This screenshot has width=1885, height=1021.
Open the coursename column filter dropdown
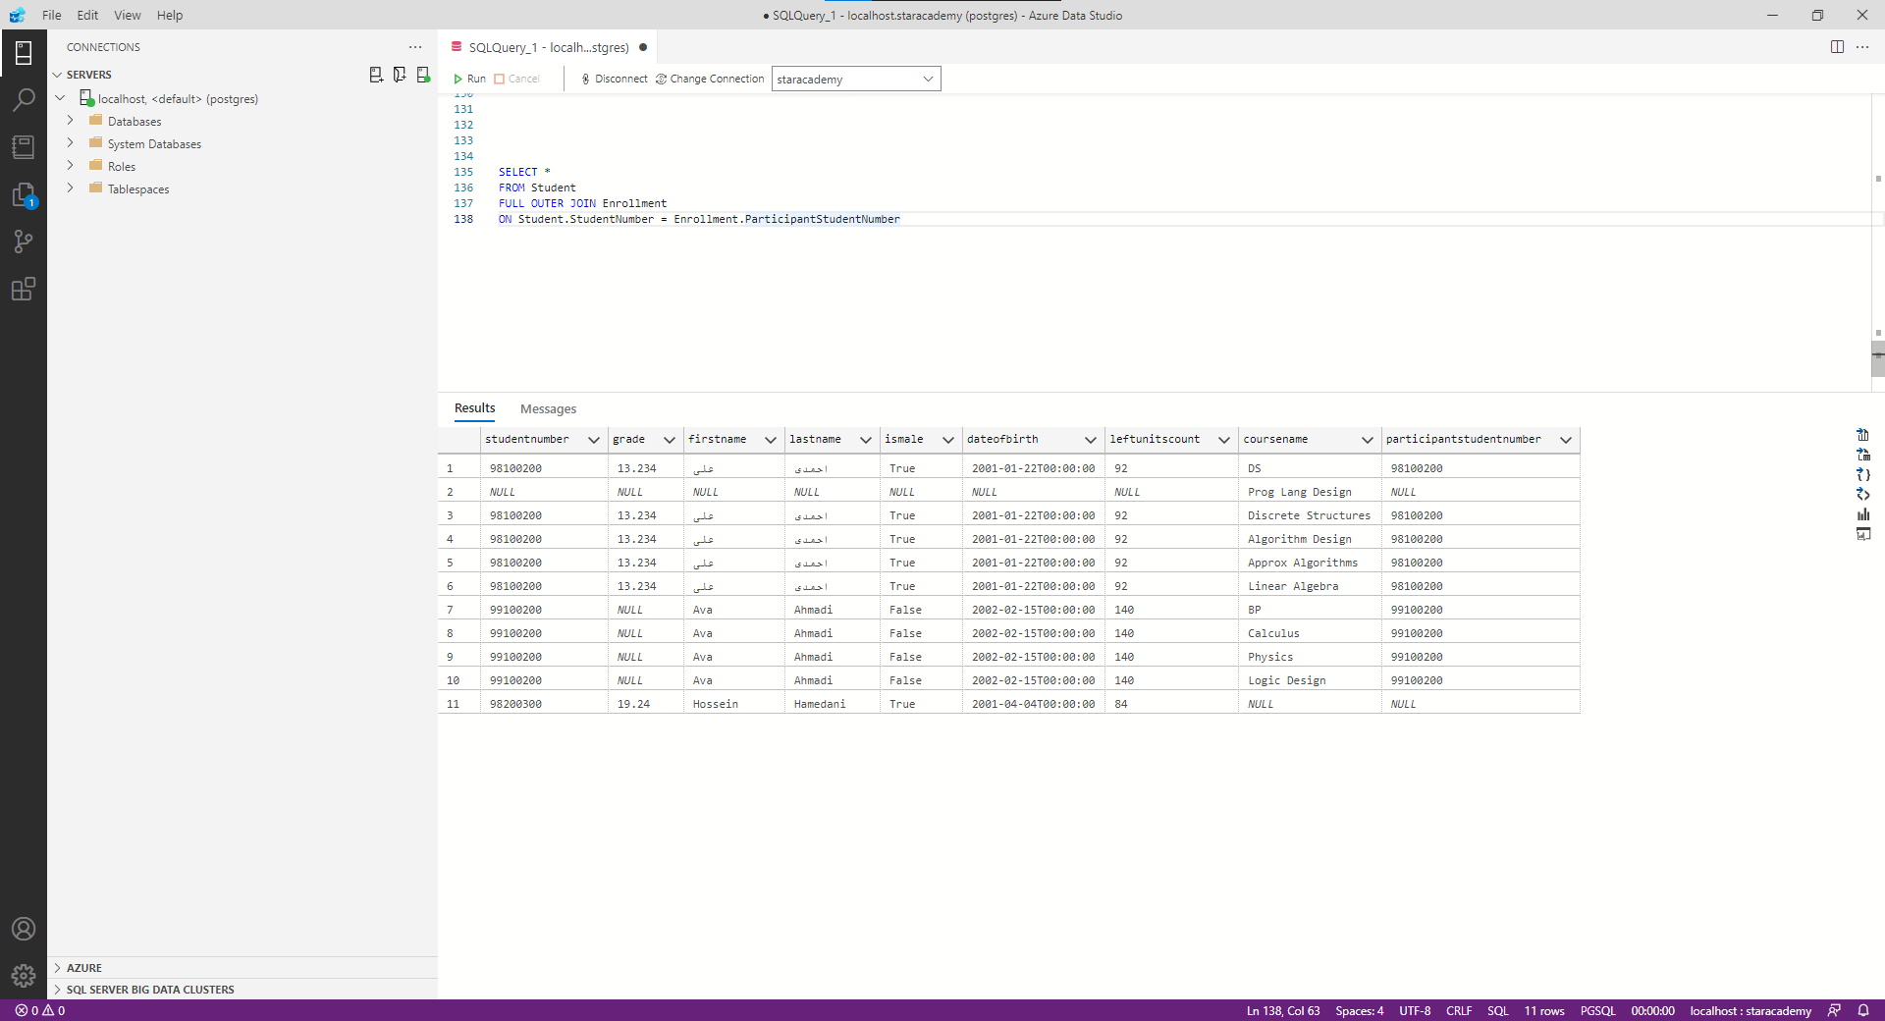pos(1367,440)
